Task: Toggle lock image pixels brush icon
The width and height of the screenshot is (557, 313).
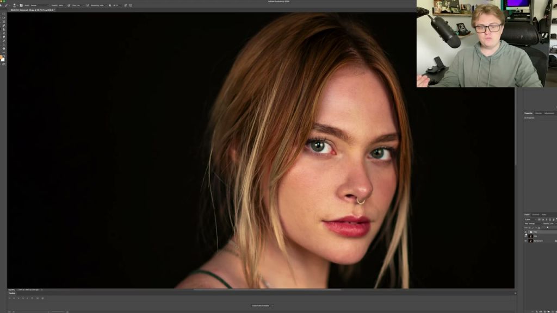Action: tap(533, 228)
